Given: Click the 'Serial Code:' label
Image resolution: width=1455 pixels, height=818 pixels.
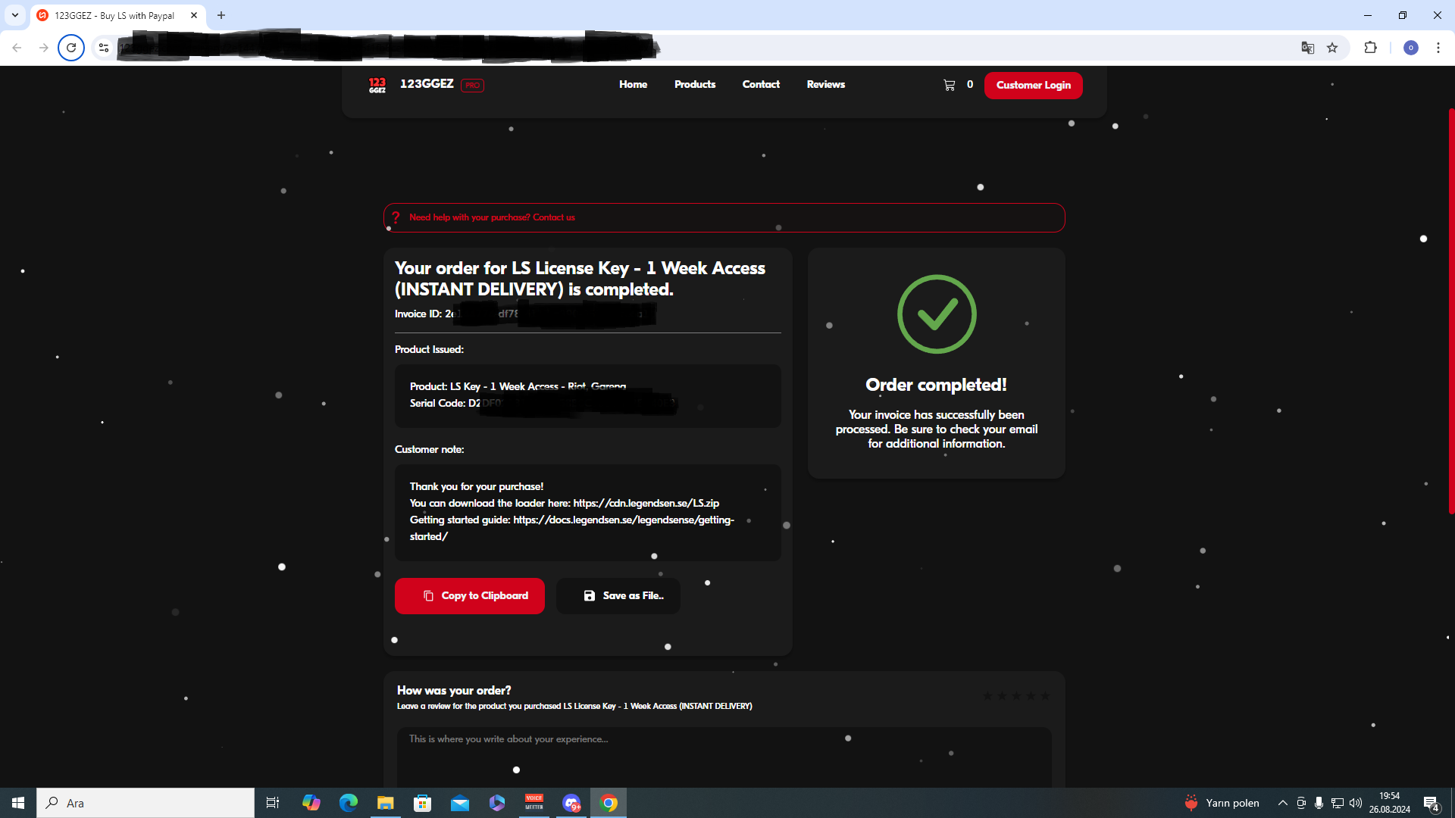Looking at the screenshot, I should [x=438, y=404].
